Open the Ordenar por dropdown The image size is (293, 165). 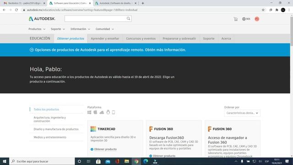pos(242,113)
